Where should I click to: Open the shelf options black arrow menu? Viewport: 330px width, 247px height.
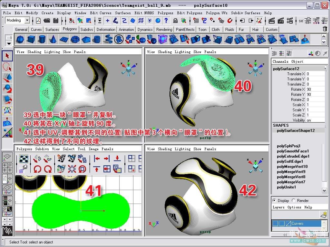tap(9, 44)
